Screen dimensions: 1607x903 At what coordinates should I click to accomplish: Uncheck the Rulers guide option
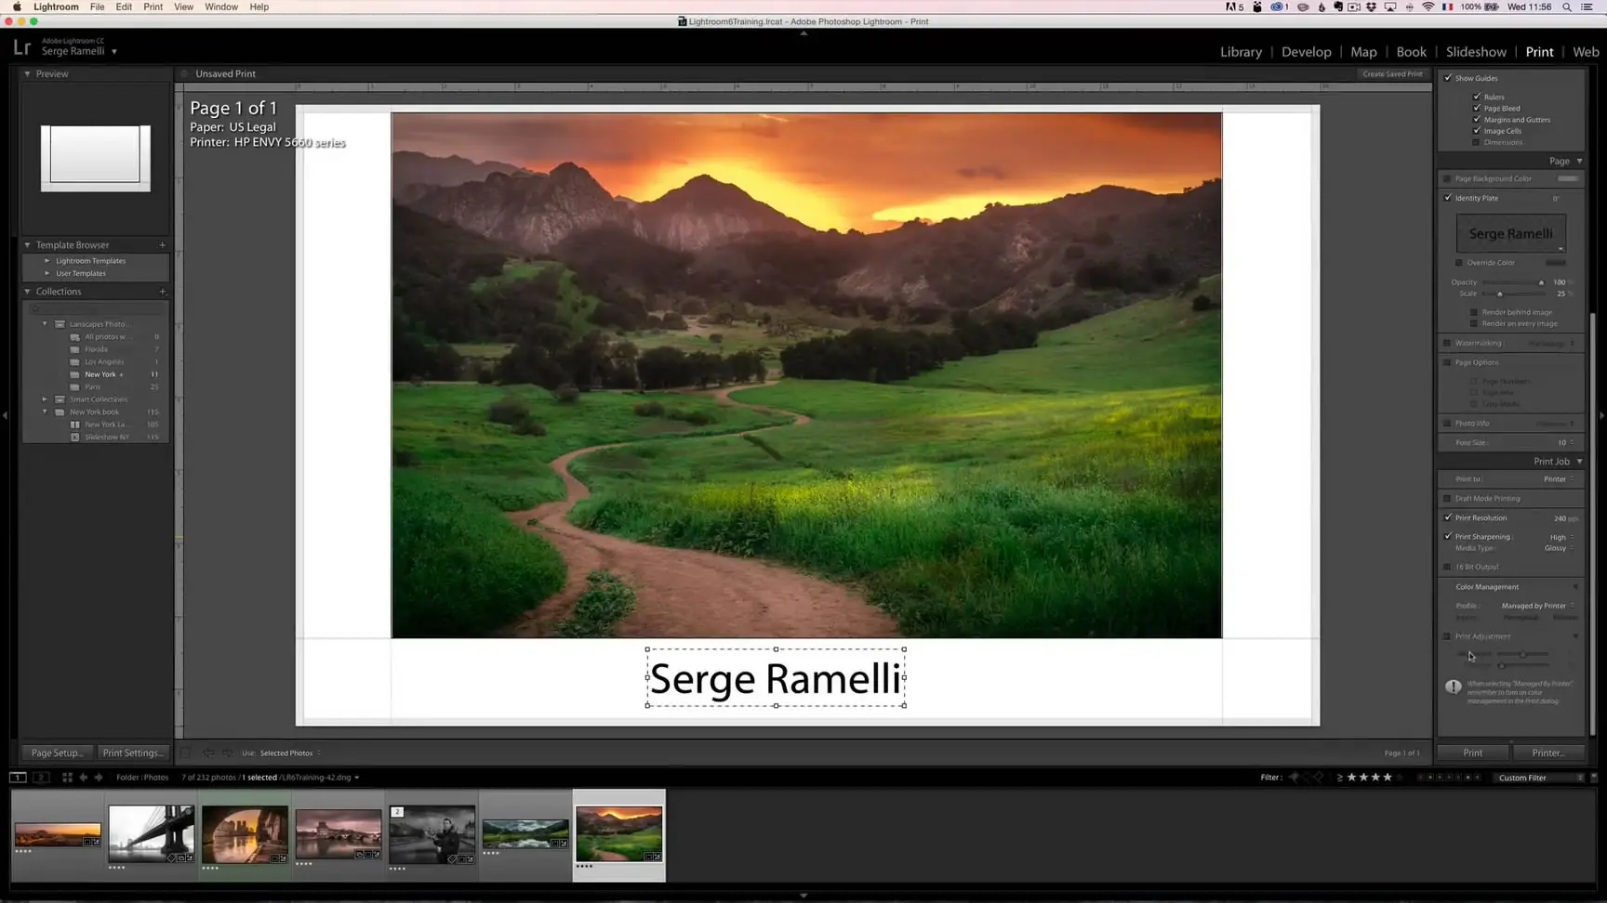pyautogui.click(x=1477, y=97)
